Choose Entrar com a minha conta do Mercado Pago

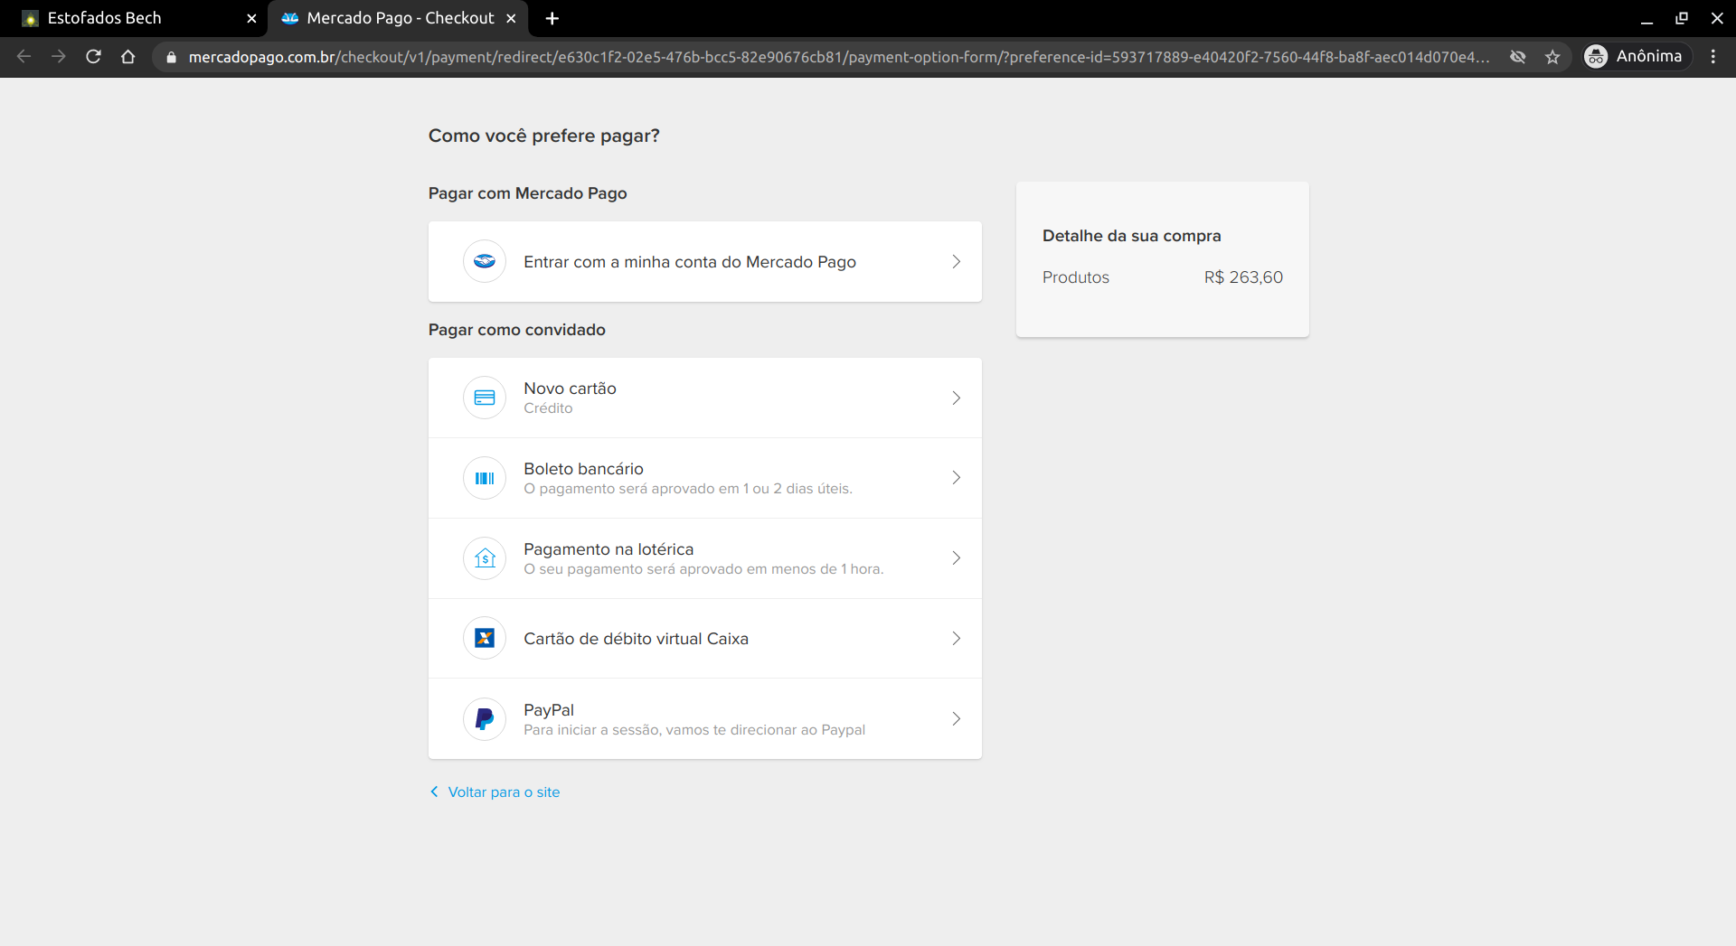[705, 261]
